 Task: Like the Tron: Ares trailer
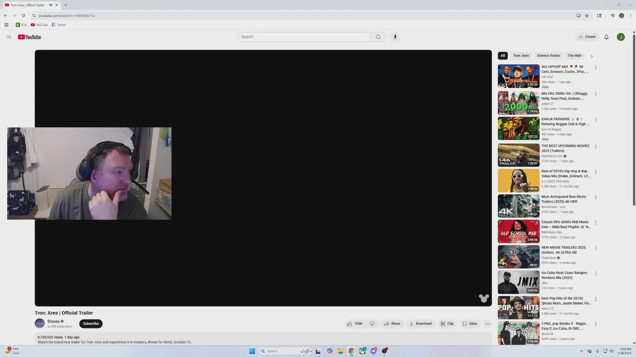coord(355,324)
